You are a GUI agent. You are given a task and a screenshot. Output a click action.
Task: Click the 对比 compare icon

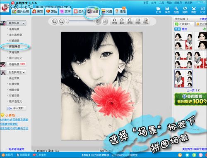pos(138,21)
